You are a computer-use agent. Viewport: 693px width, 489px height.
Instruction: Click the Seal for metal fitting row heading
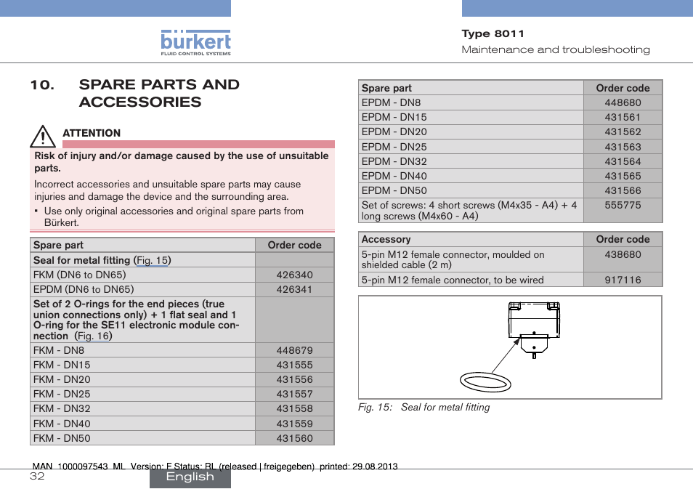click(x=102, y=260)
